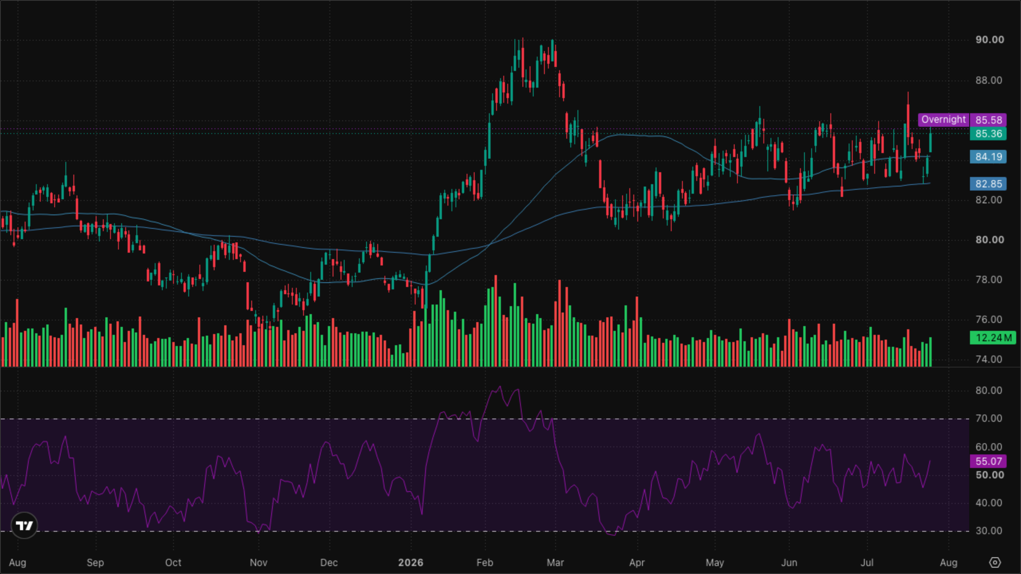Click the May label on time axis

[x=715, y=563]
